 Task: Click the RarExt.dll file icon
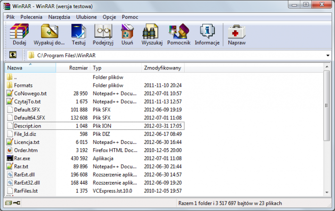click(x=10, y=175)
